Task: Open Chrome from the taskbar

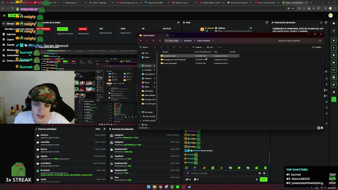Action: coord(160,187)
